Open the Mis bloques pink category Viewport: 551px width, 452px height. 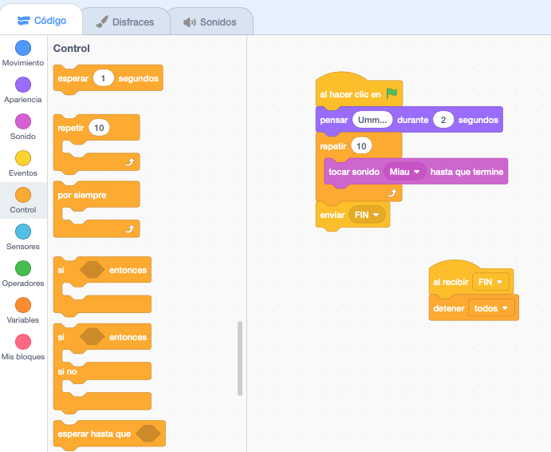(x=23, y=343)
